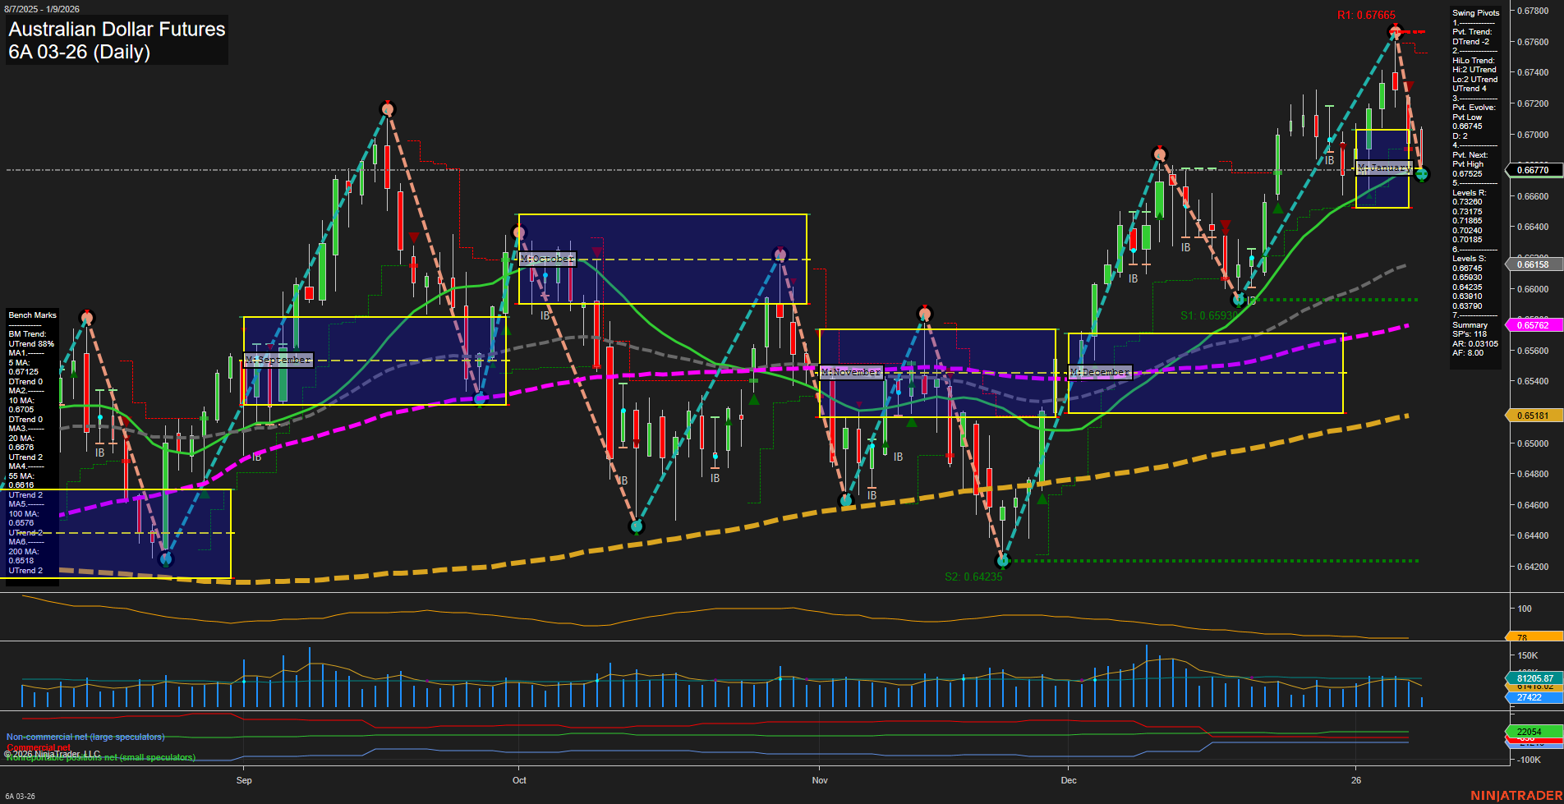Toggle the Non-commercial net (large speculators) plot
This screenshot has width=1564, height=804.
(x=85, y=737)
